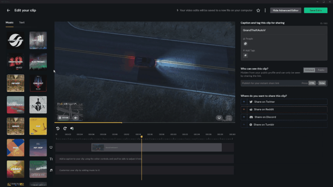Image resolution: width=333 pixels, height=187 pixels.
Task: Choose the Rap Catch a Vibe category
Action: click(38, 169)
